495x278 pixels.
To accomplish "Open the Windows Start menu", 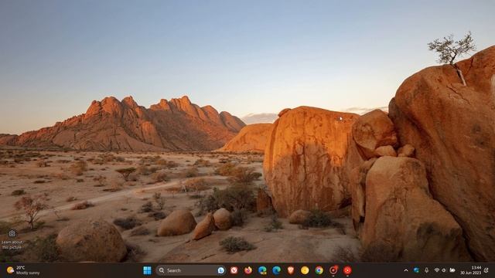I will pos(147,270).
